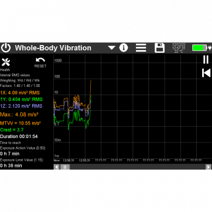Toggle the 1Z blue RMS channel

pyautogui.click(x=21, y=106)
